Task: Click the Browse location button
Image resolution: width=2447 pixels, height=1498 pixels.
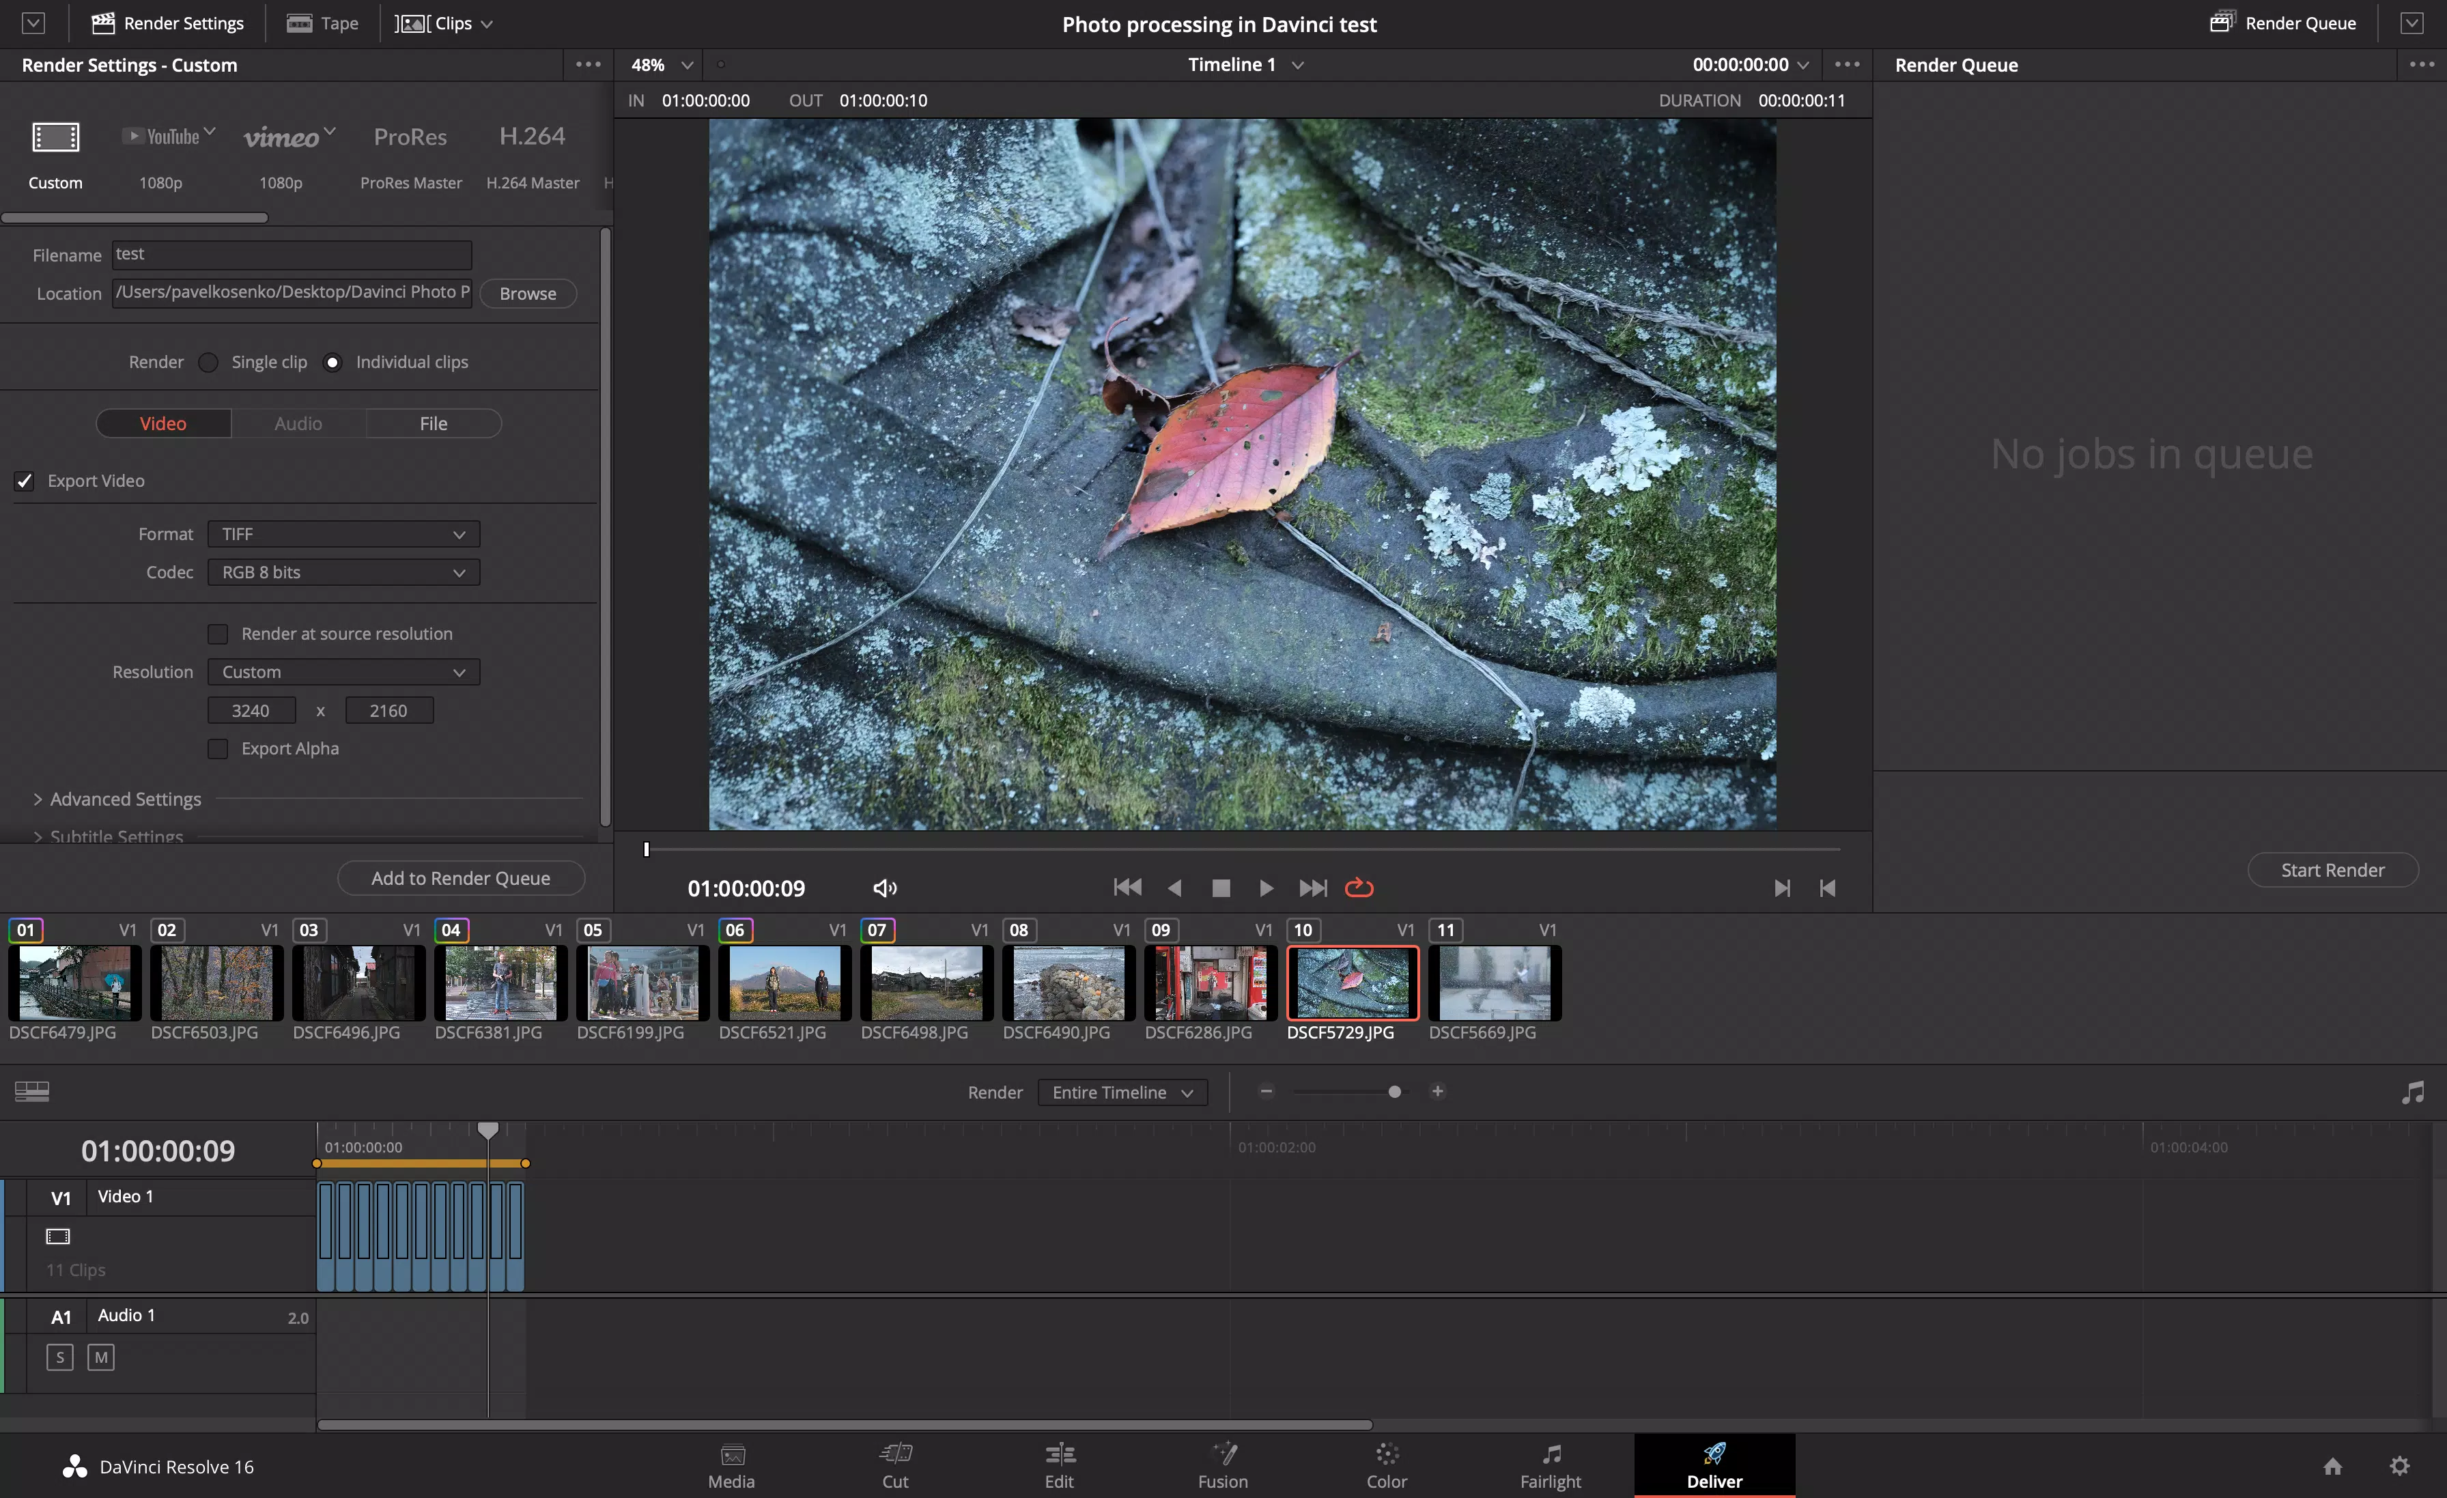Action: click(527, 293)
